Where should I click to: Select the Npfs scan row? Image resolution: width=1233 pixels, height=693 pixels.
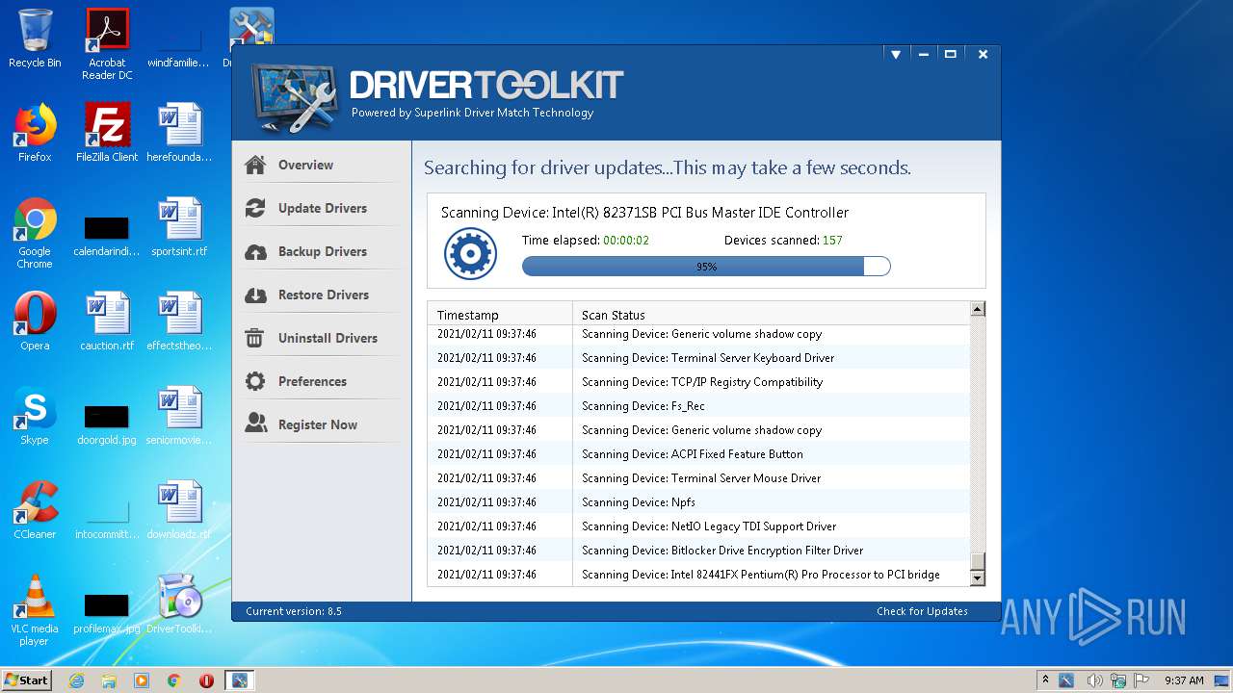[x=699, y=502]
